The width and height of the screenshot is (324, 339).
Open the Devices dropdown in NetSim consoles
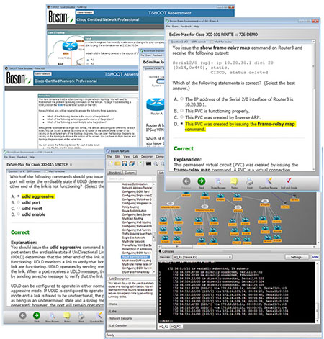click(202, 257)
